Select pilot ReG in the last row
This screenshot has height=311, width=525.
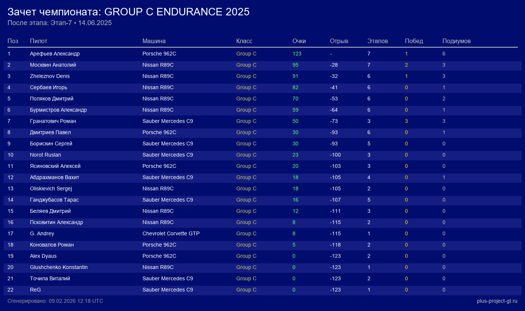(x=35, y=290)
